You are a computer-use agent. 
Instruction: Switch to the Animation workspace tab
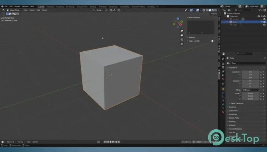point(103,7)
